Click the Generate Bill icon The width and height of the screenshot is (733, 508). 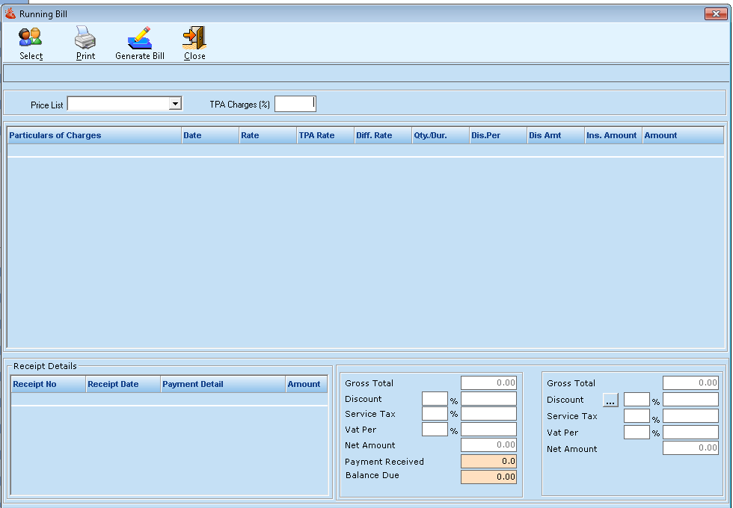click(139, 38)
